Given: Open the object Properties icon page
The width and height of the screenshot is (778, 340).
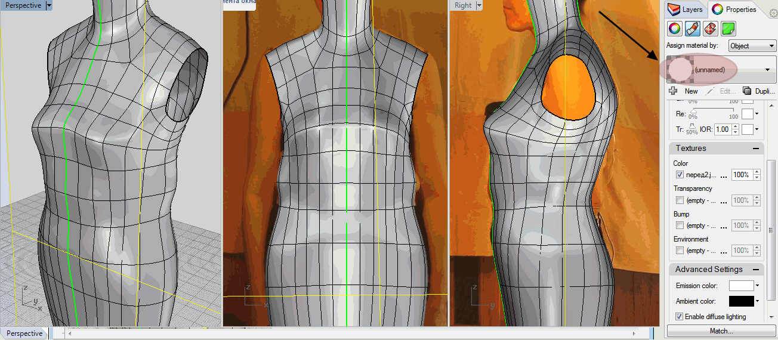Looking at the screenshot, I should point(674,28).
